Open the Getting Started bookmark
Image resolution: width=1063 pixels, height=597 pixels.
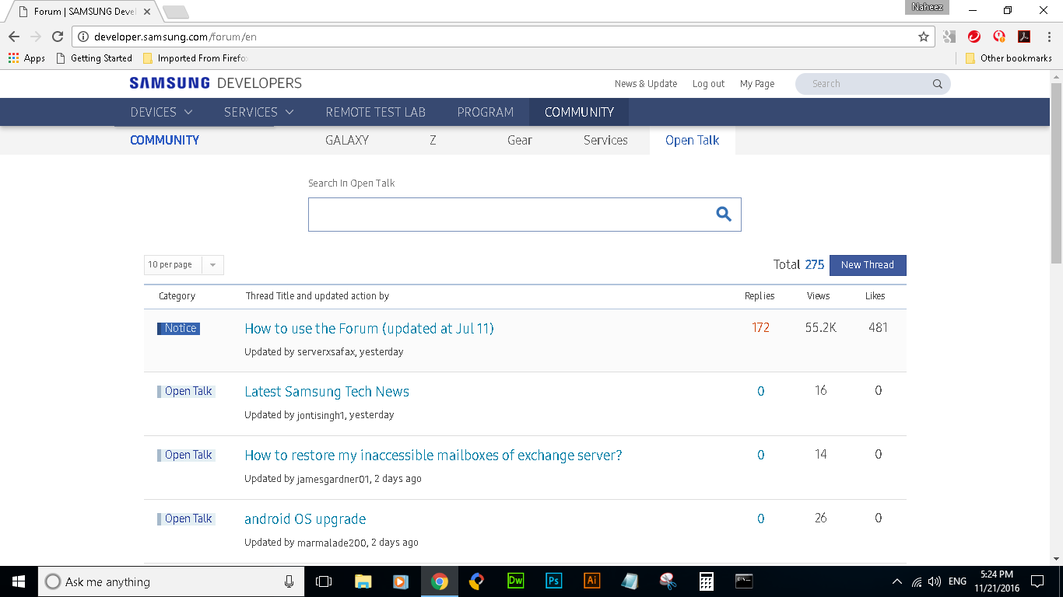(x=94, y=58)
